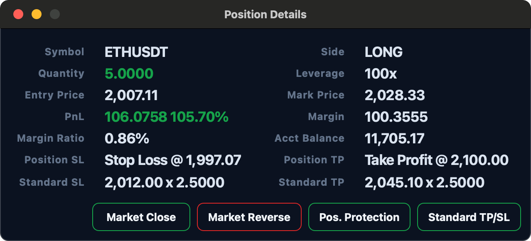The image size is (531, 241).
Task: Click the LONG side value
Action: [x=383, y=52]
